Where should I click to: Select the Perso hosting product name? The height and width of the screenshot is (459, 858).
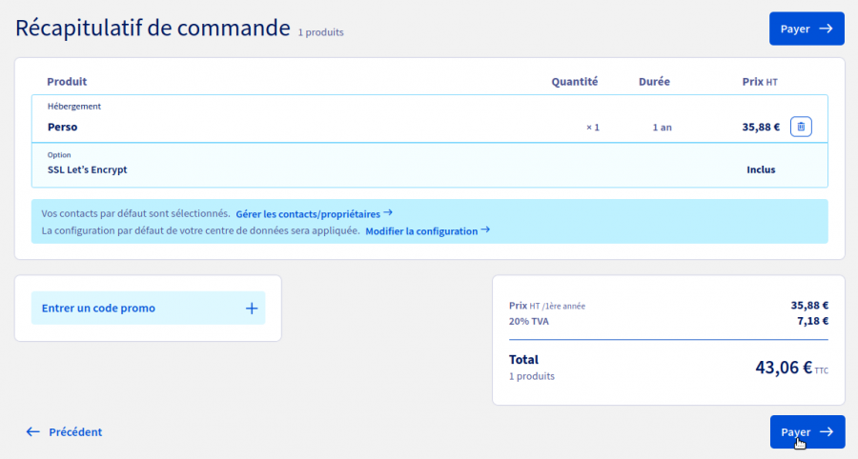63,127
